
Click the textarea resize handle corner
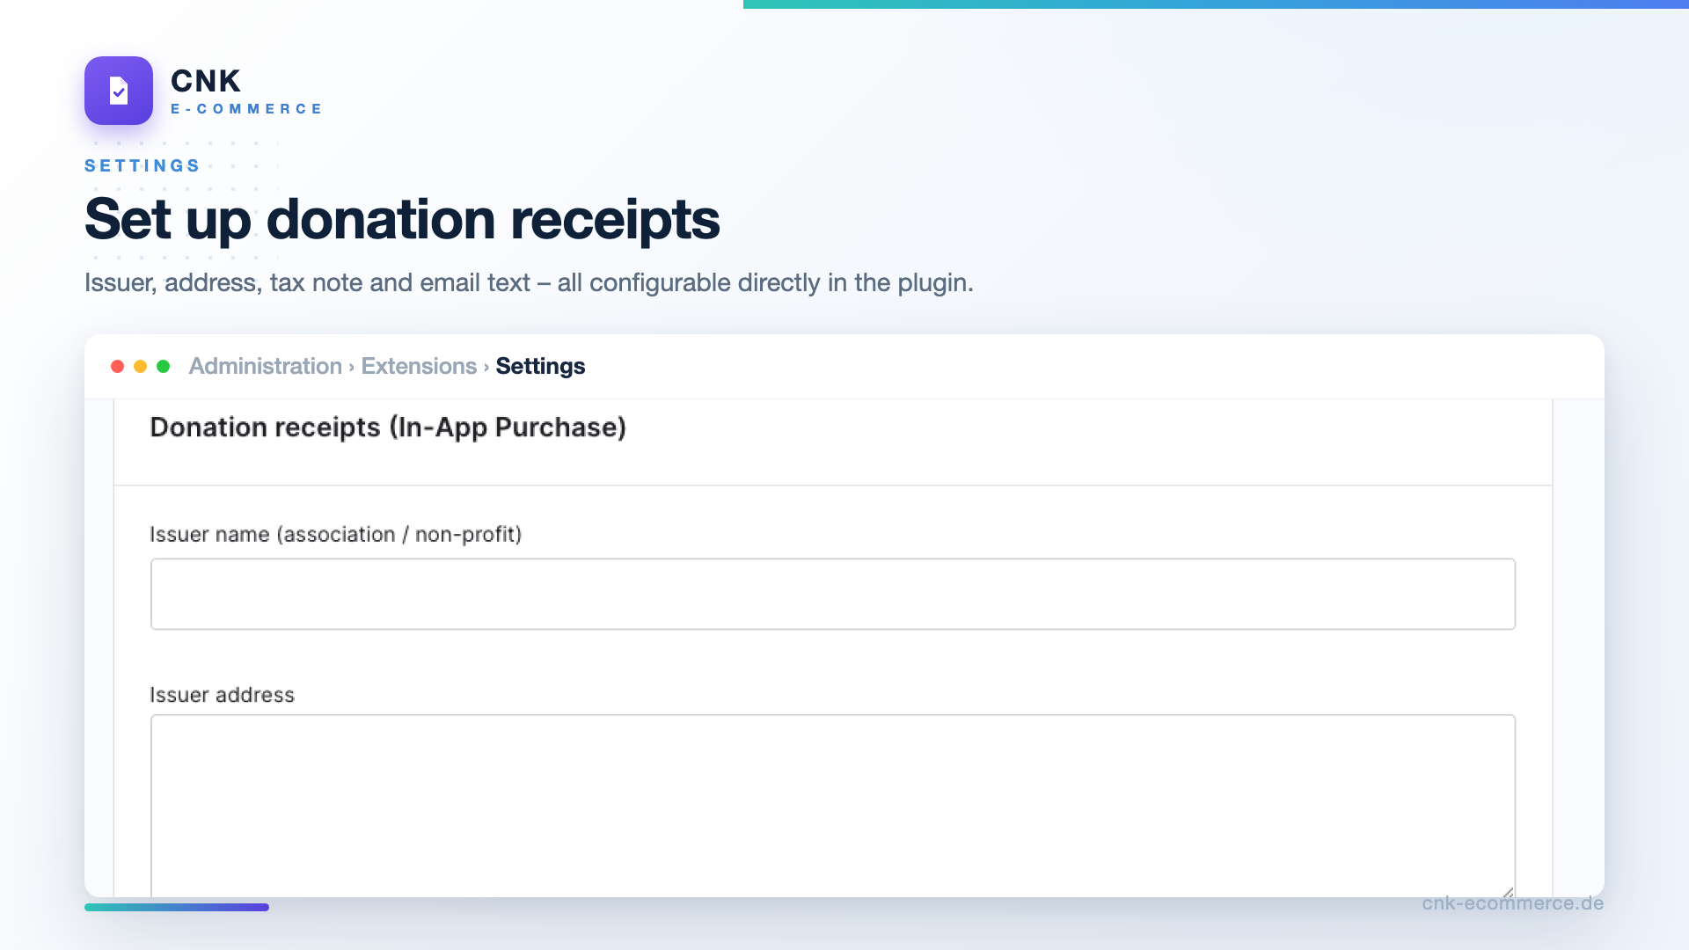(x=1508, y=891)
